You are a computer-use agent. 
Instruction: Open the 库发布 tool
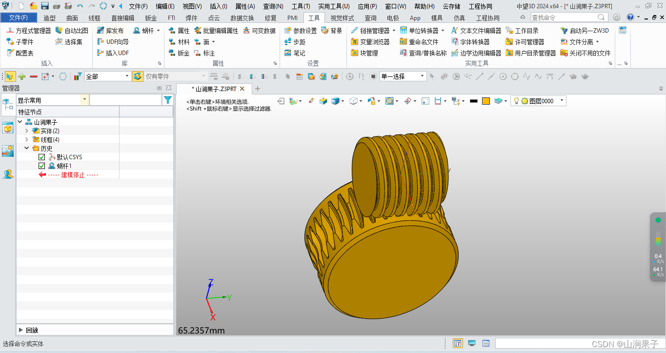111,30
